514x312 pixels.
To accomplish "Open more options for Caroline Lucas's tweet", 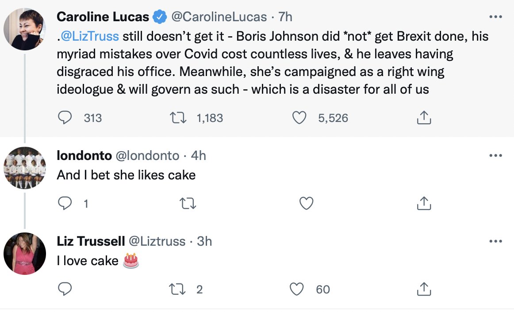I will pos(495,17).
